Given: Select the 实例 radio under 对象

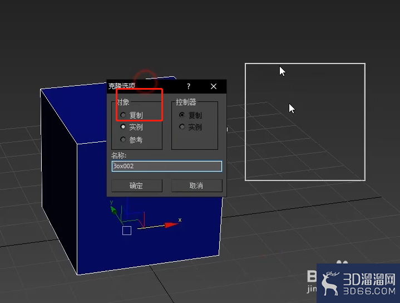Looking at the screenshot, I should [123, 127].
